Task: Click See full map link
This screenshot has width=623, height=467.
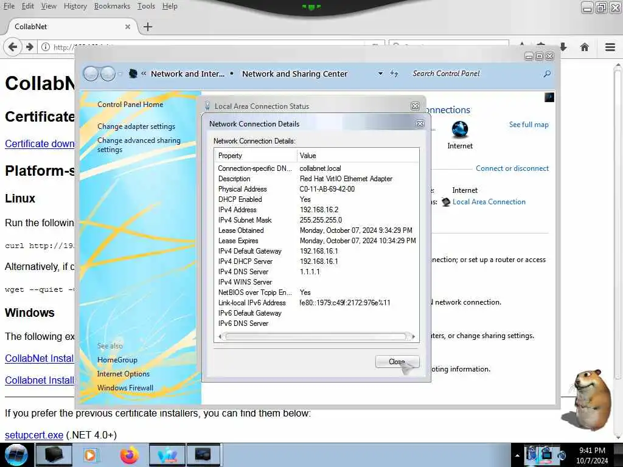Action: 529,125
